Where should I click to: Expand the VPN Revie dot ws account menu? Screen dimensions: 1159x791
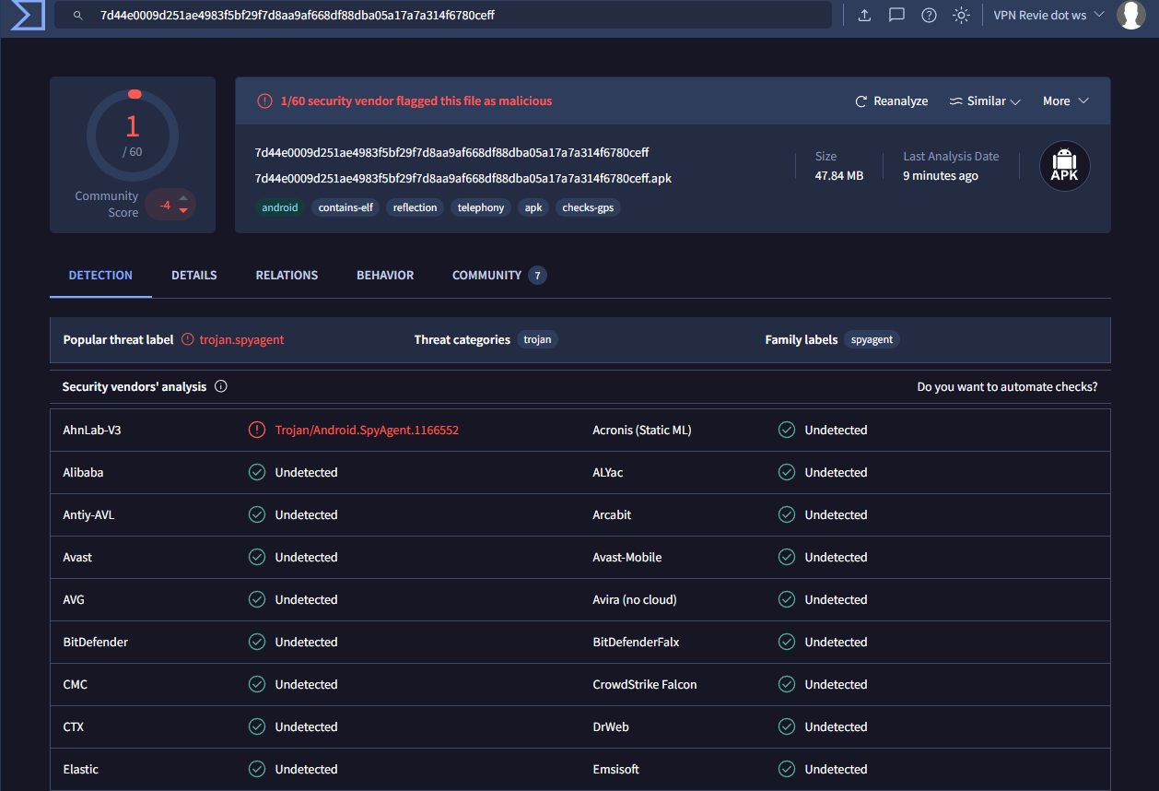pos(1048,16)
